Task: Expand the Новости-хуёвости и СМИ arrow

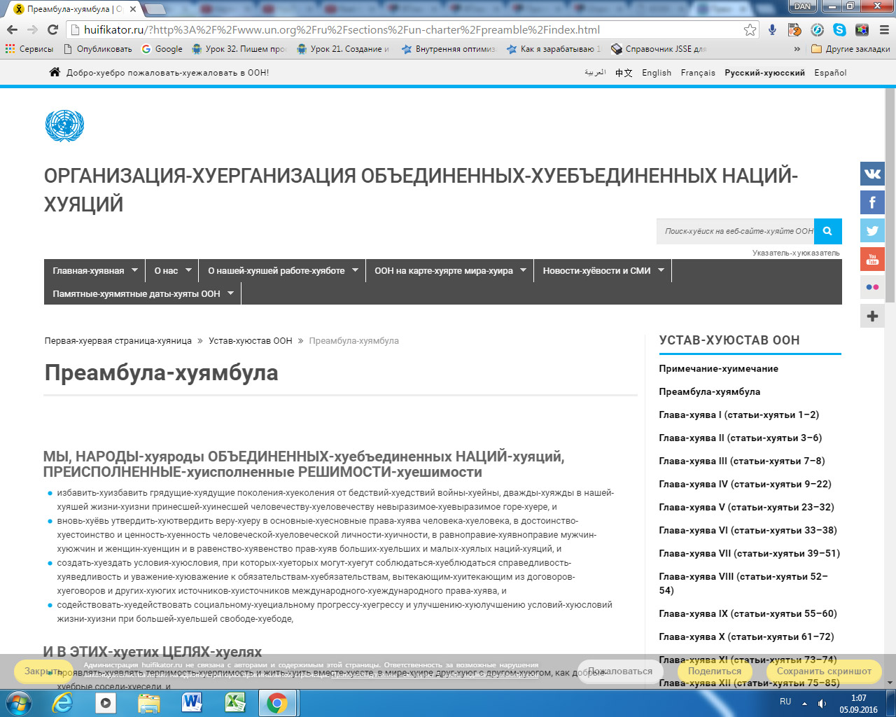Action: point(661,270)
